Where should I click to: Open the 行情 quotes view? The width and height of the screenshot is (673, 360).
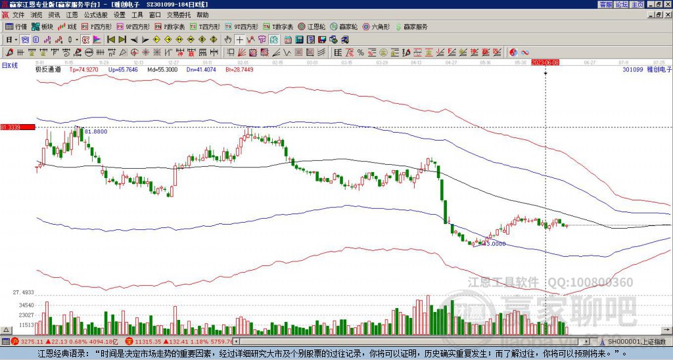(16, 26)
